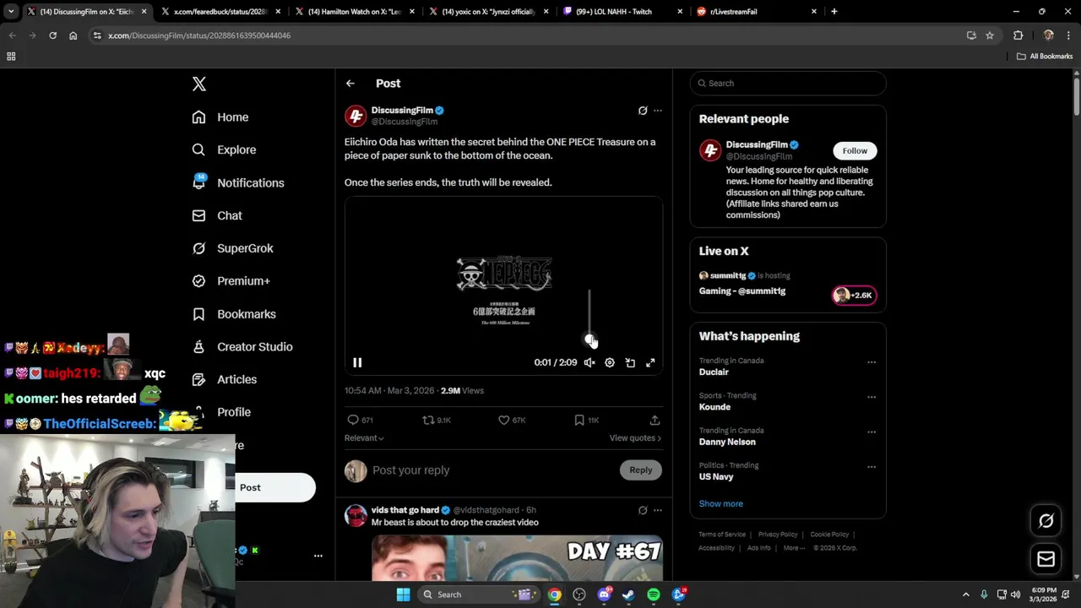Open a new browser tab
Screen dimensions: 1081x608
[834, 12]
